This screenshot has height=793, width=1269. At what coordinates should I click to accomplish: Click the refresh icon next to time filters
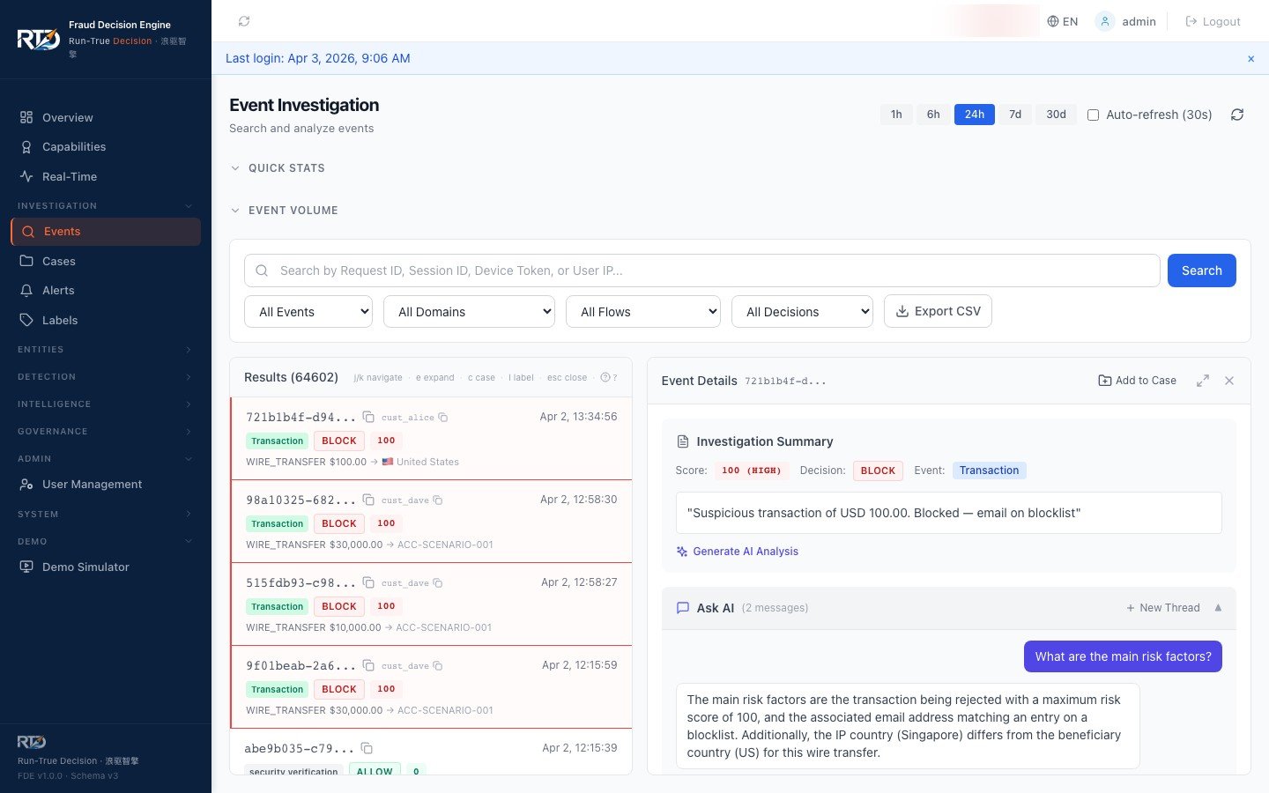tap(1237, 114)
